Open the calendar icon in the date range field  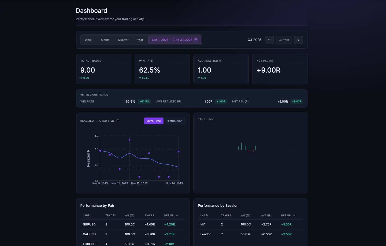coord(196,40)
